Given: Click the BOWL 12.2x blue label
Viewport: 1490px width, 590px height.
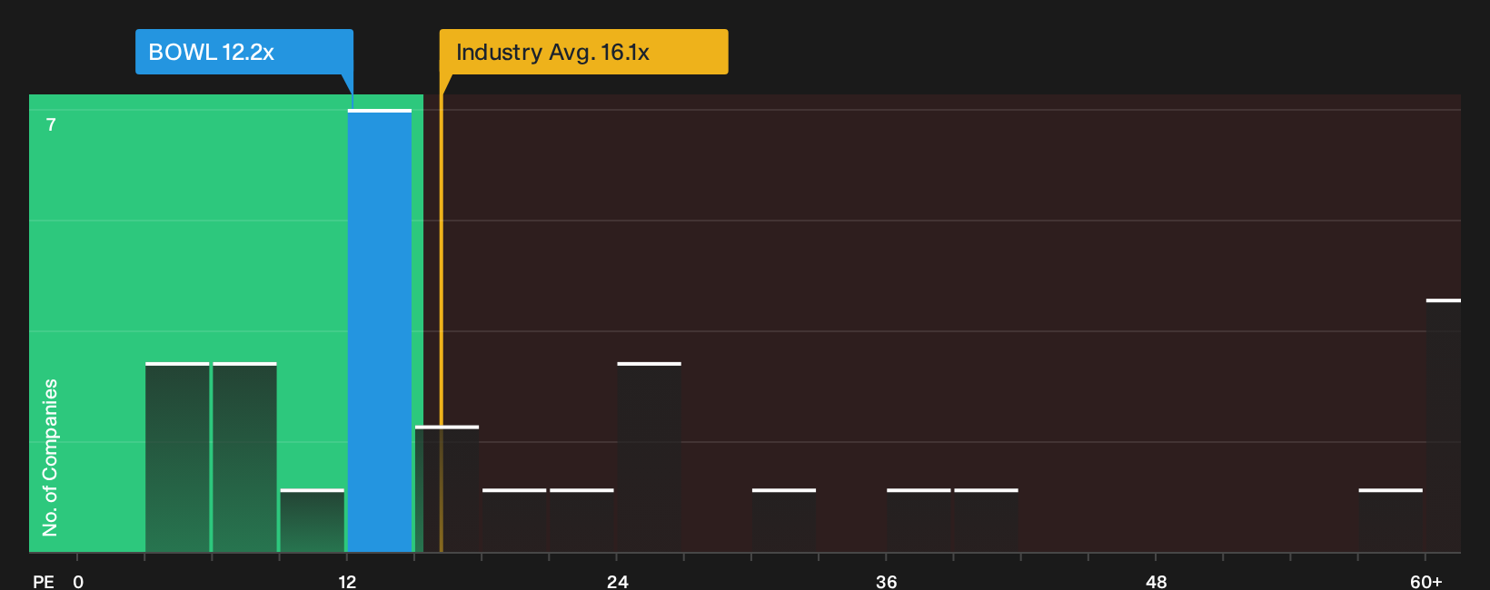Looking at the screenshot, I should (x=244, y=52).
